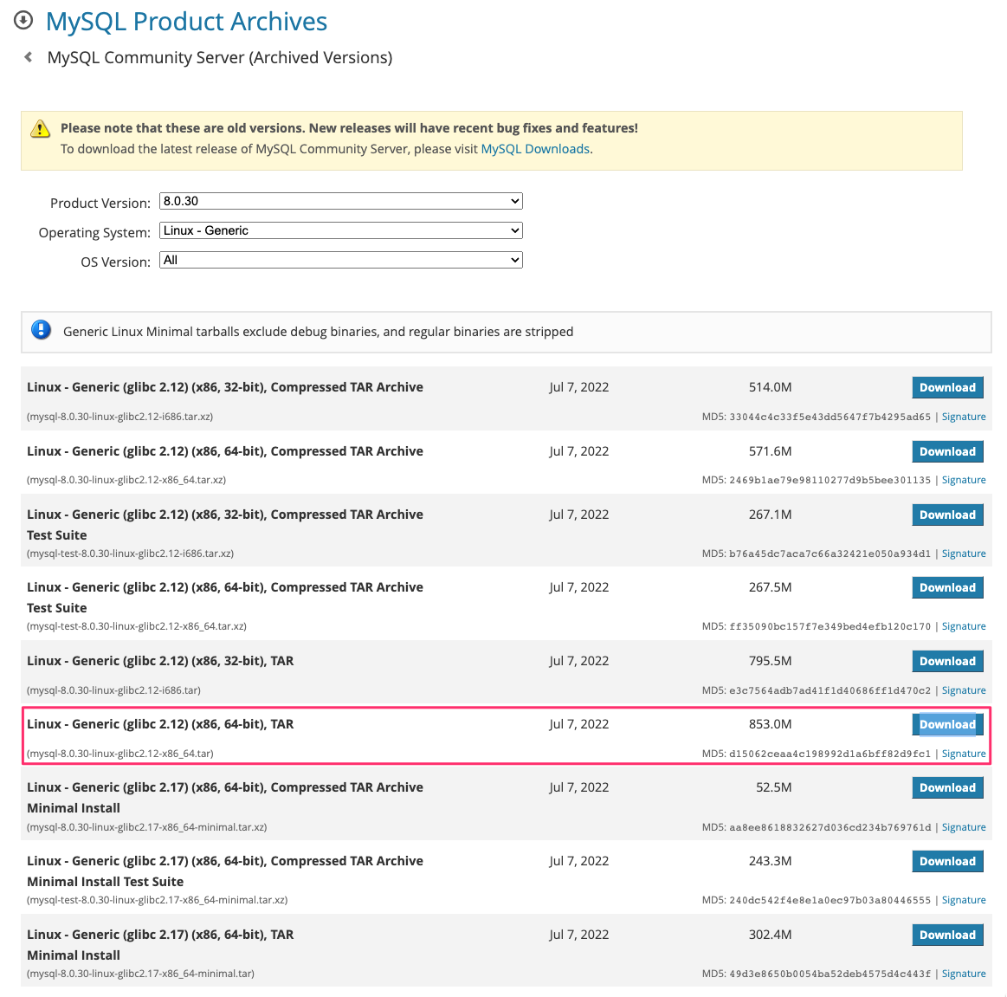The width and height of the screenshot is (1007, 997).
Task: Download the glibc 2.17 TAR Minimal Install 302.4M
Action: (x=947, y=935)
